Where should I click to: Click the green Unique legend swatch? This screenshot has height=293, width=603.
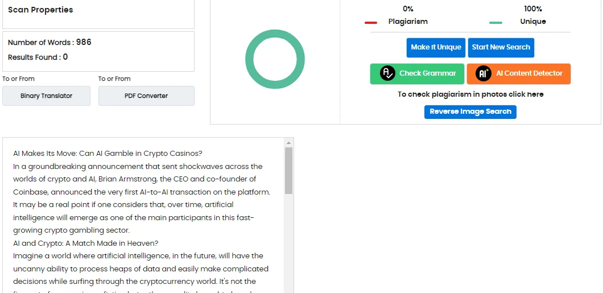495,23
